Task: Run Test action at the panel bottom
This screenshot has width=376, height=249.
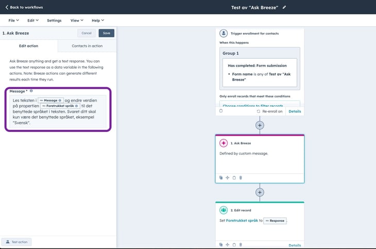Action: (x=16, y=242)
